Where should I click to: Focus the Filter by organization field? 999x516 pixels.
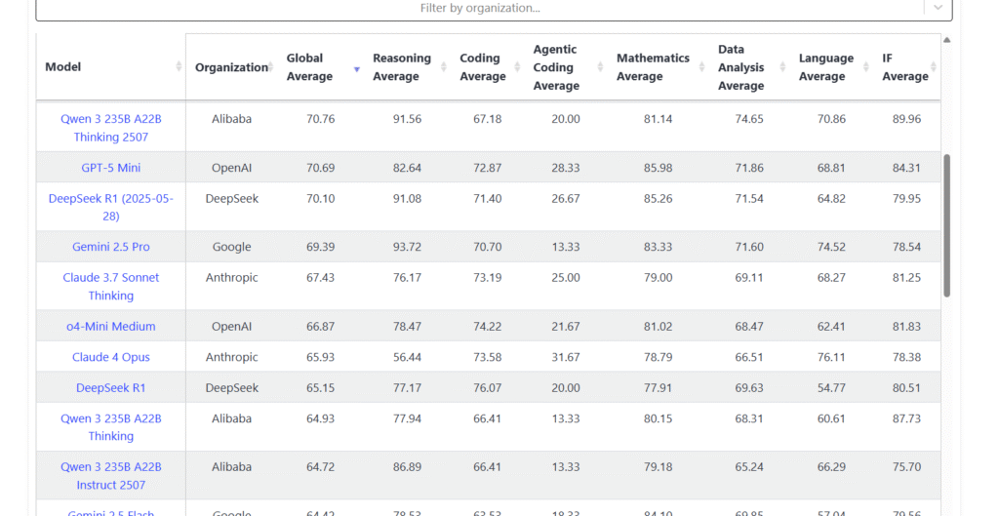tap(479, 8)
